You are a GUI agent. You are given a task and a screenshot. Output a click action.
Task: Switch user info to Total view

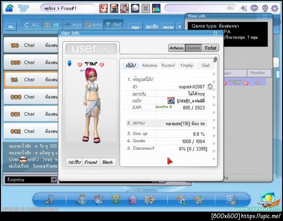point(210,48)
